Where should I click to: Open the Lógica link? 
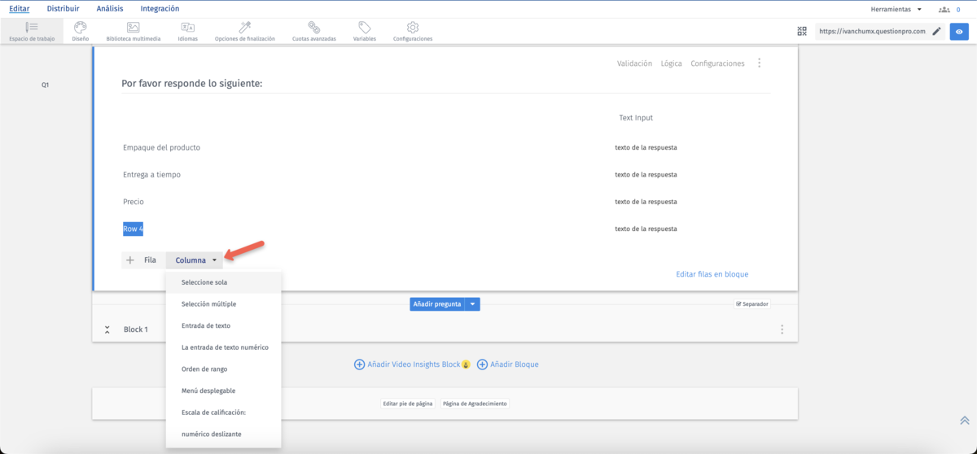point(672,63)
